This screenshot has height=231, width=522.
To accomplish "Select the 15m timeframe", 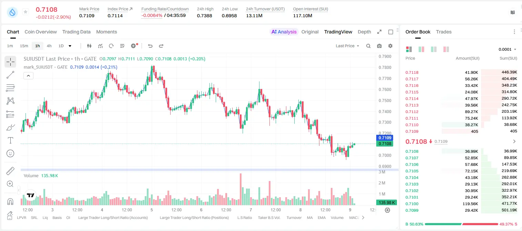I will tap(24, 46).
